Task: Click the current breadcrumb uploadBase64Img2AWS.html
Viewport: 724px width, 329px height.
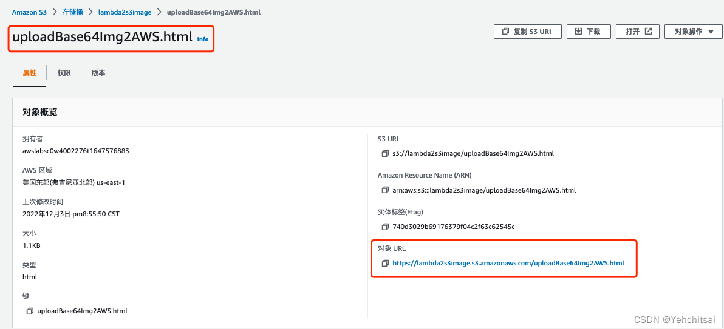Action: (x=214, y=13)
